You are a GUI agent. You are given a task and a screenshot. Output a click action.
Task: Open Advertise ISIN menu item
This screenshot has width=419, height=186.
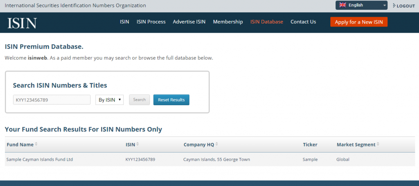pos(189,22)
